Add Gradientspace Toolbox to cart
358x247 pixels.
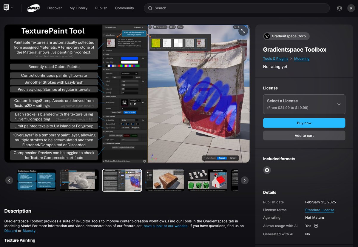304,136
